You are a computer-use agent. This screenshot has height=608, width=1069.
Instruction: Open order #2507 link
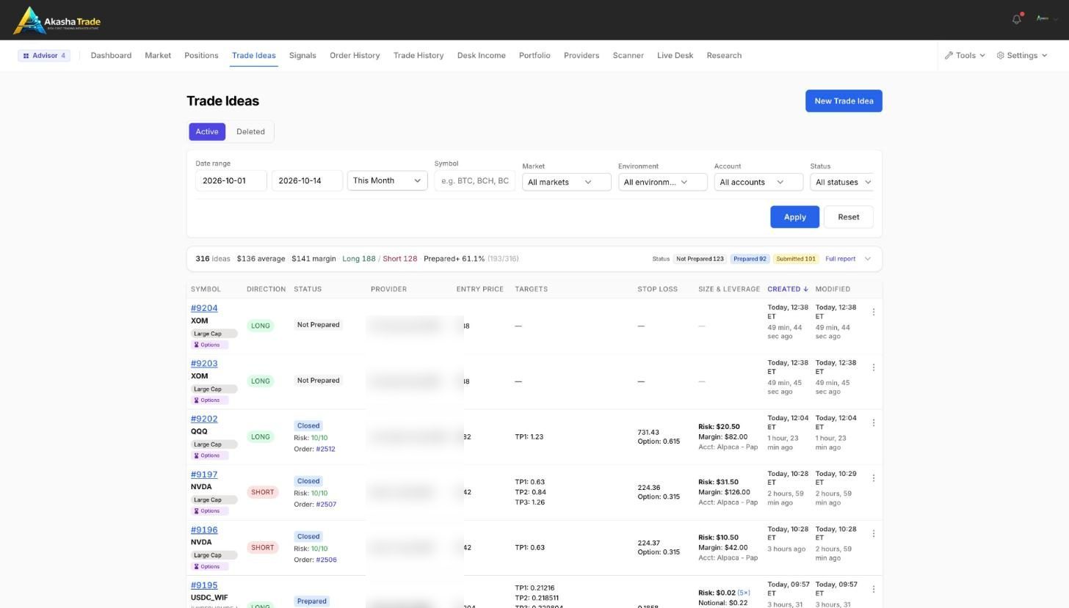click(325, 505)
